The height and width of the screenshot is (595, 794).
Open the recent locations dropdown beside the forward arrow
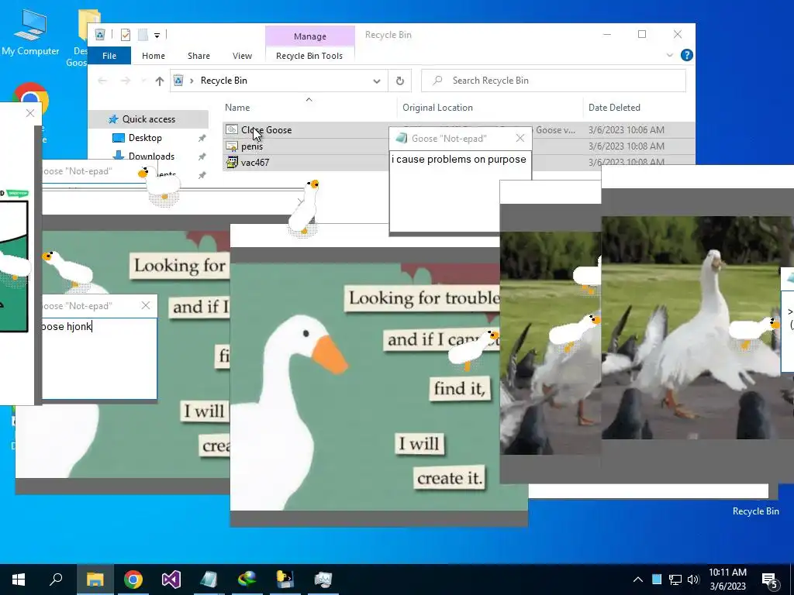tap(143, 81)
